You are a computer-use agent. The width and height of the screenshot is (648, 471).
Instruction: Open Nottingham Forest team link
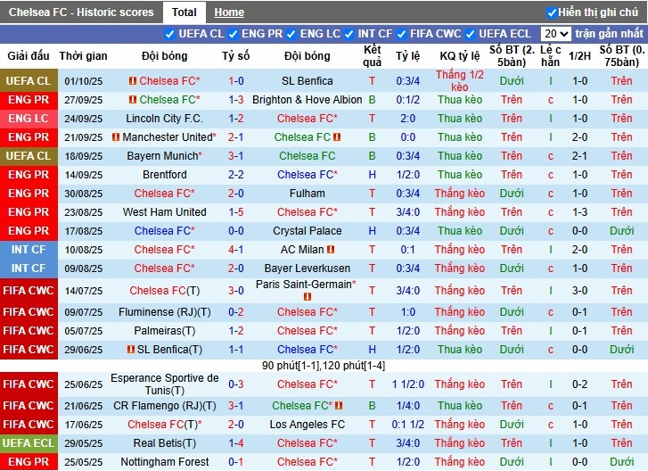tap(165, 462)
